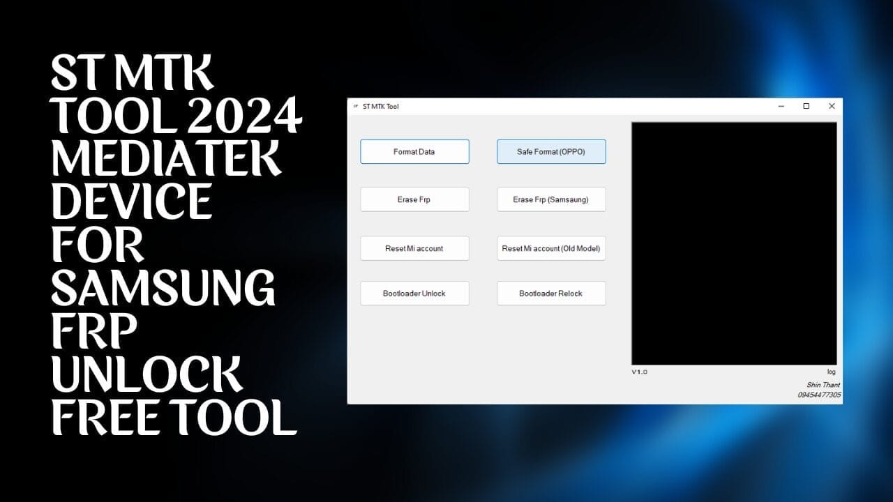Choose Reset Mi account (Old Model)
The image size is (893, 502).
click(x=551, y=248)
